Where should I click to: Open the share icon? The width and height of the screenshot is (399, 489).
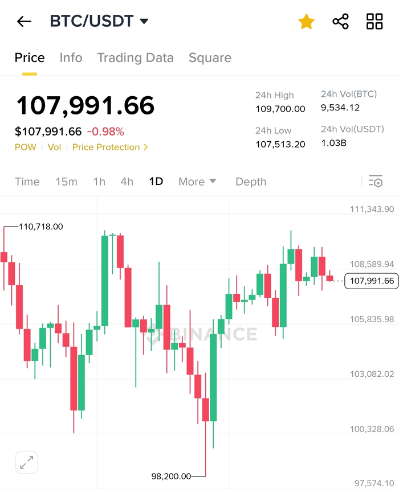point(340,22)
